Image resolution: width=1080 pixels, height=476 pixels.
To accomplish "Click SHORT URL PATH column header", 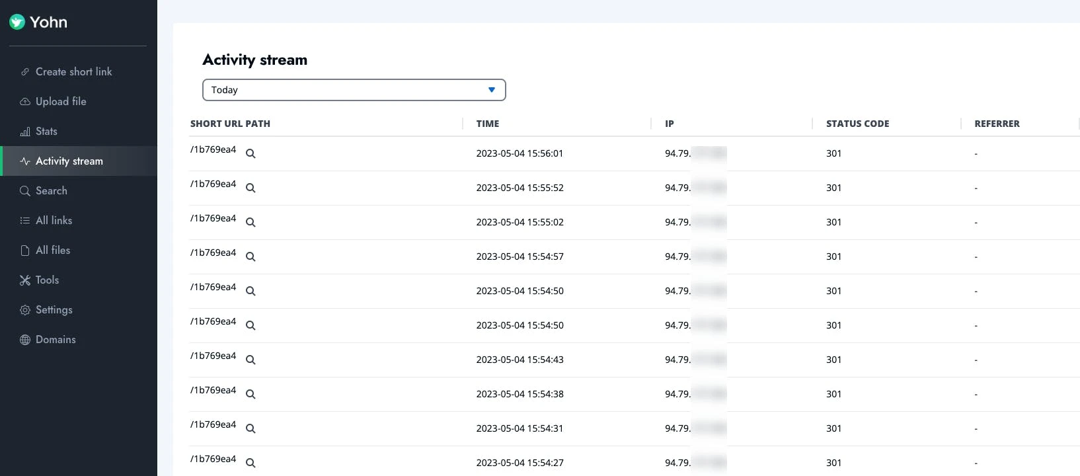I will tap(230, 124).
